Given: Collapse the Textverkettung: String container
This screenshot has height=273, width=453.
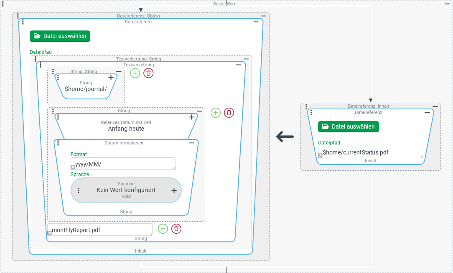Looking at the screenshot, I should coord(246,59).
